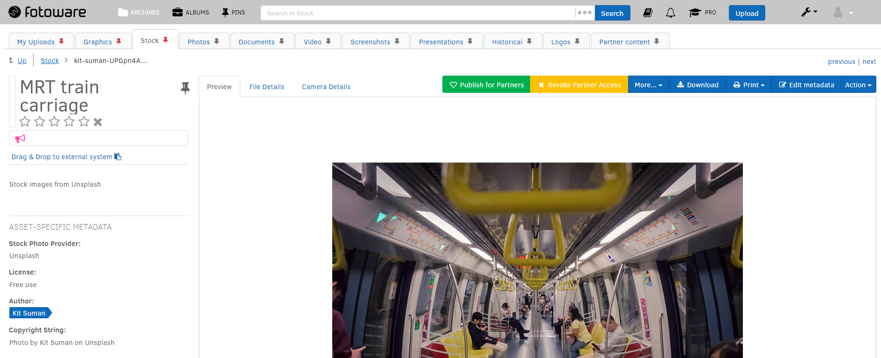The width and height of the screenshot is (881, 358).
Task: Download the asset
Action: click(698, 84)
